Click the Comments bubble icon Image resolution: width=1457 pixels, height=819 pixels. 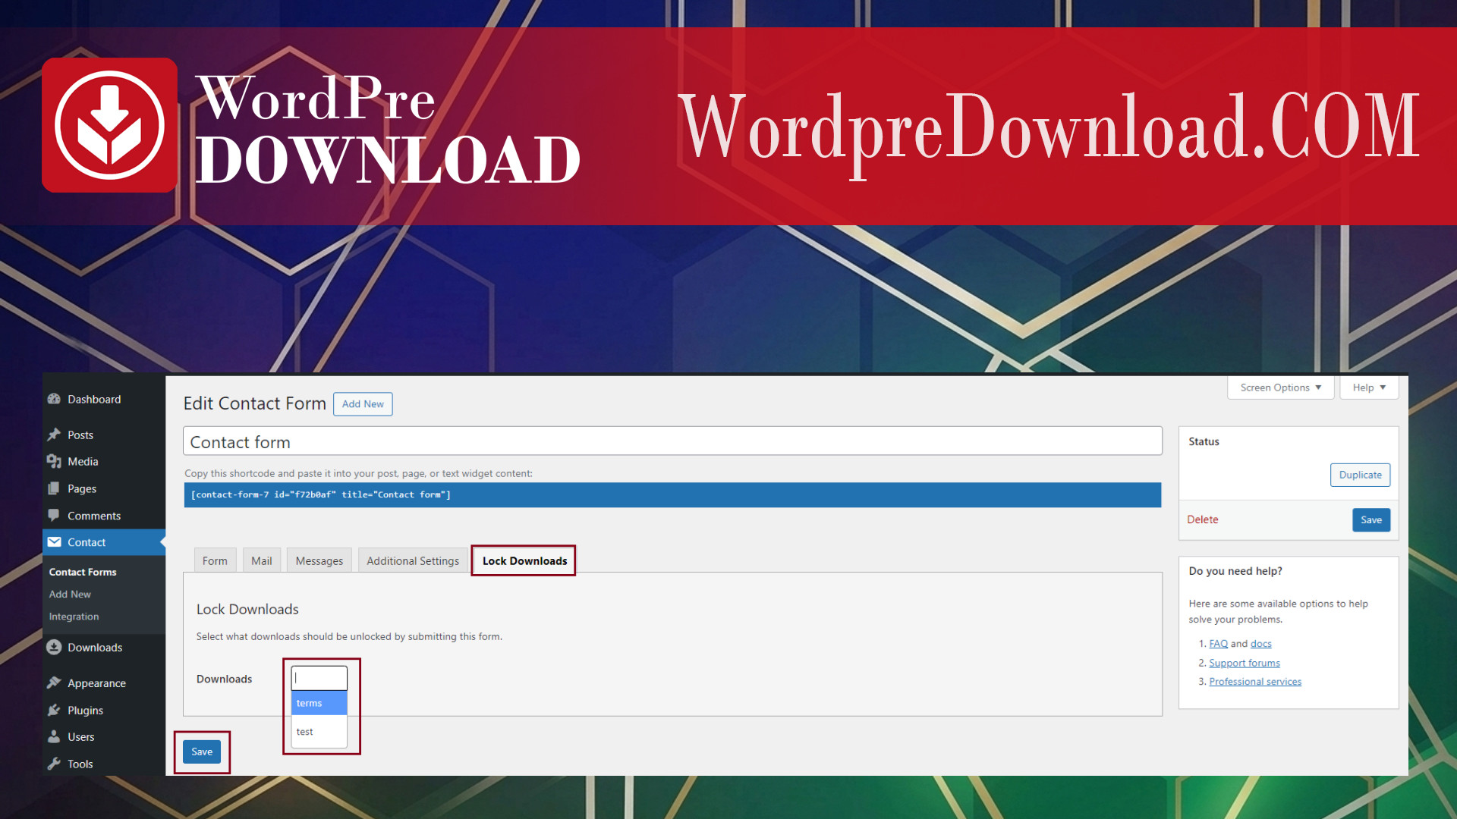click(x=54, y=515)
